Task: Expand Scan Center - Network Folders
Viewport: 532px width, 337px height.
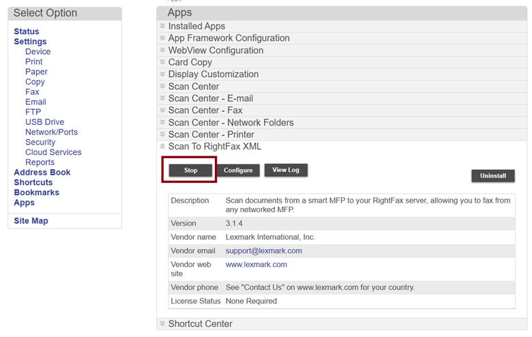Action: (231, 123)
